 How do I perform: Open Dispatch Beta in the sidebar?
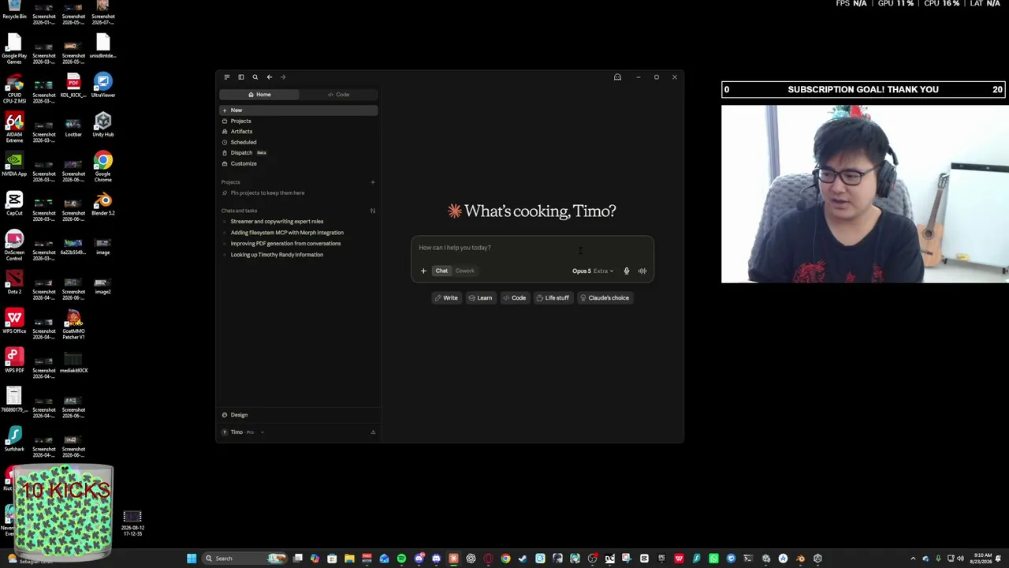click(299, 153)
